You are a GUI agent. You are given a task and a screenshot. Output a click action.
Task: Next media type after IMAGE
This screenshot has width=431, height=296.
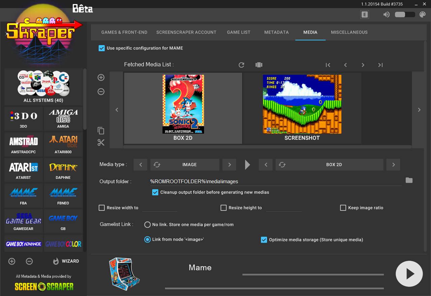[x=230, y=165]
